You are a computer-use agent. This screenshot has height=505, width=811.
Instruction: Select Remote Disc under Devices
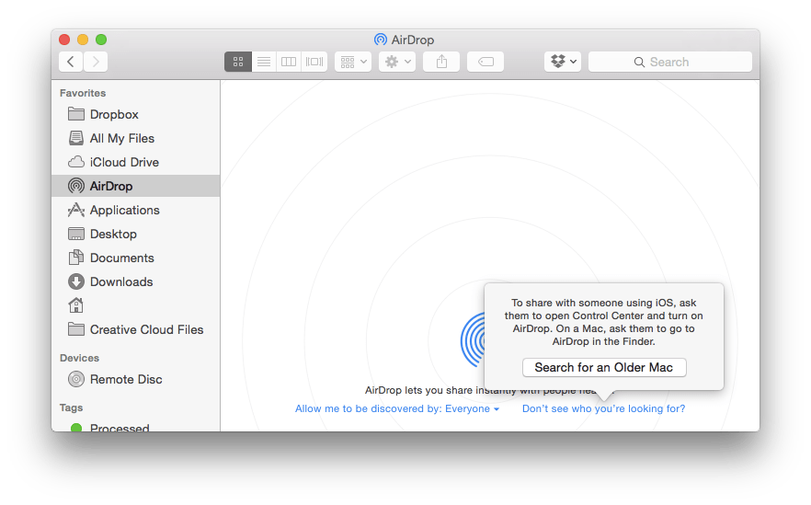pos(135,379)
